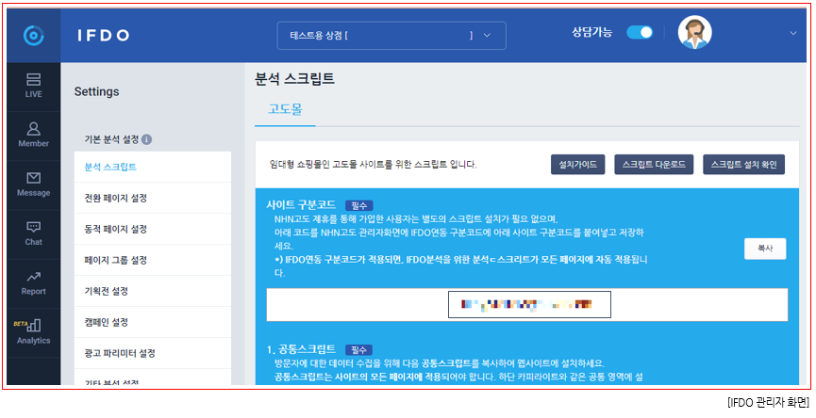This screenshot has height=418, width=816.
Task: Click the 1. 공통스크립트 heading
Action: coord(301,349)
